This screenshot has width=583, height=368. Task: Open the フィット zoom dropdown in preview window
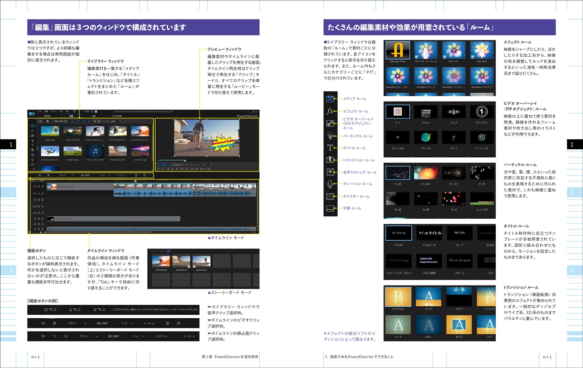tap(206, 165)
